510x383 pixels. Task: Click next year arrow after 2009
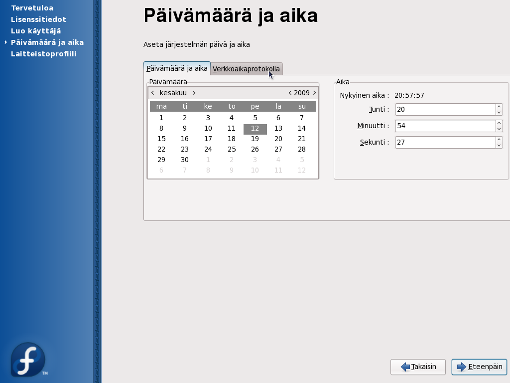click(314, 93)
